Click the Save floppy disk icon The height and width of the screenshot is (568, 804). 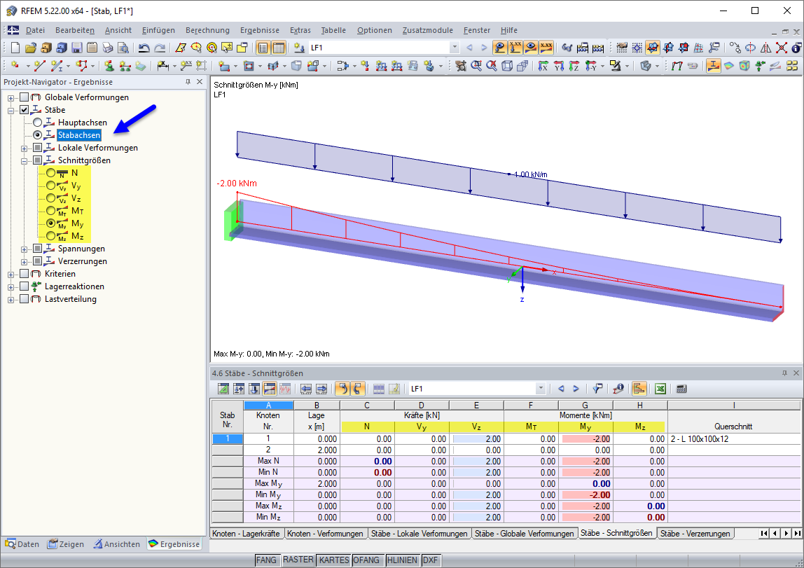[77, 48]
